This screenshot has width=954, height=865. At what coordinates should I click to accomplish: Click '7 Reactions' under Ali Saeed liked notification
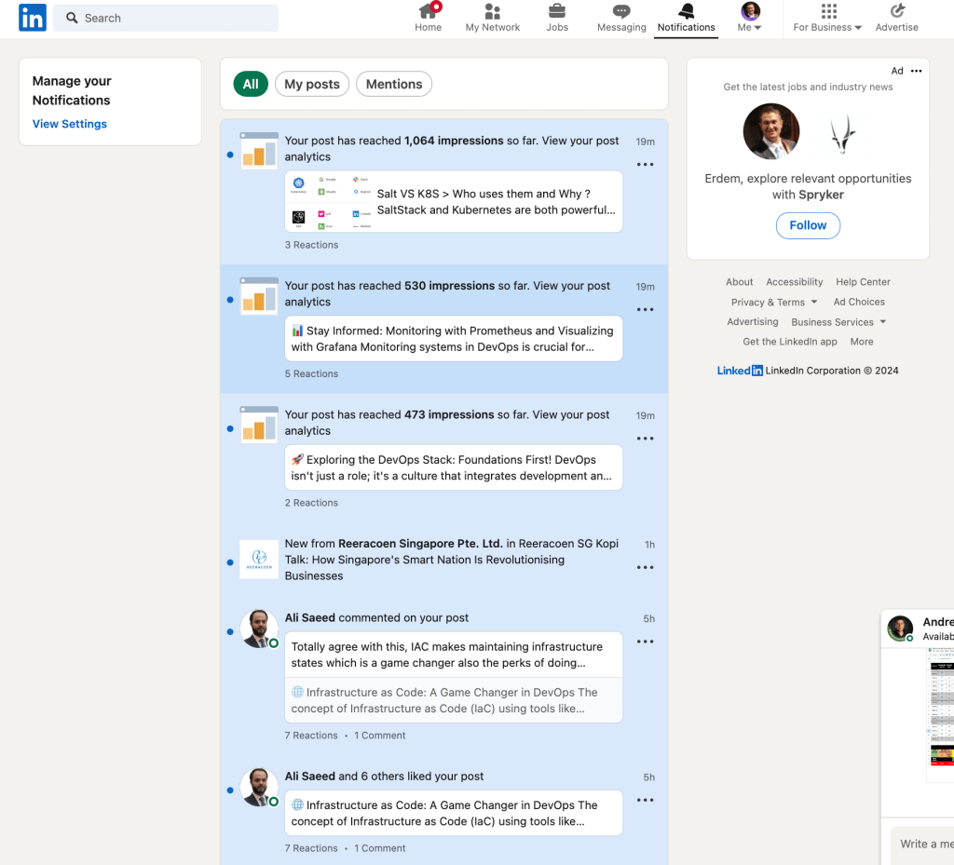[311, 848]
